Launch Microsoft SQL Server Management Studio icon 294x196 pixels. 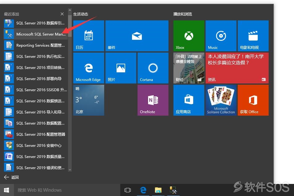click(9, 34)
